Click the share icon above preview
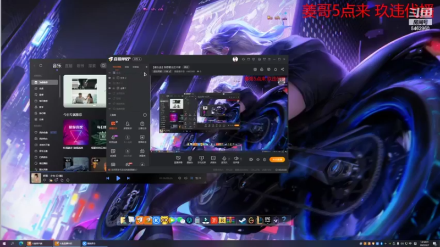This screenshot has height=247, width=440. [282, 70]
